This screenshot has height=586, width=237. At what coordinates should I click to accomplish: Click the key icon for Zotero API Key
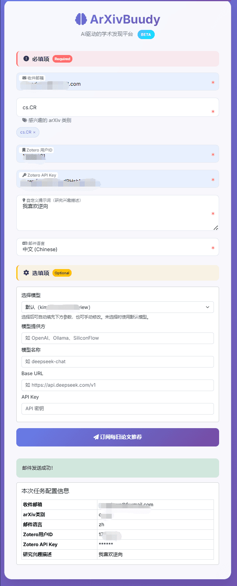[24, 175]
